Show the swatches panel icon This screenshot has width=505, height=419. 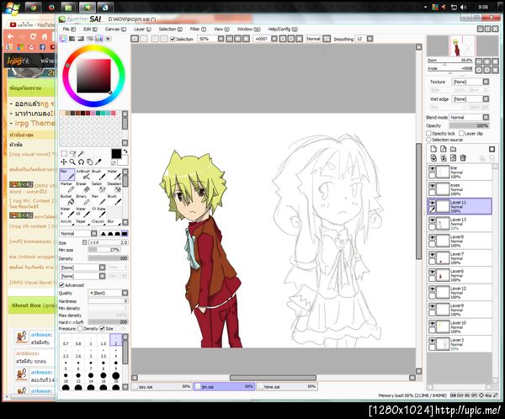[x=98, y=39]
